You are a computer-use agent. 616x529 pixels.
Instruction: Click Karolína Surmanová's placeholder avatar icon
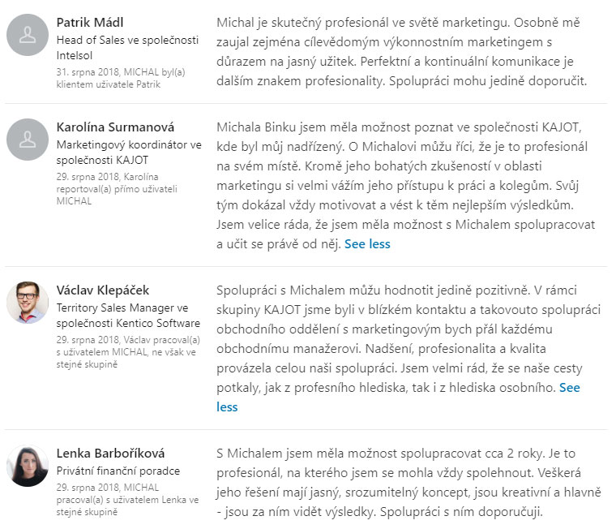coord(28,140)
